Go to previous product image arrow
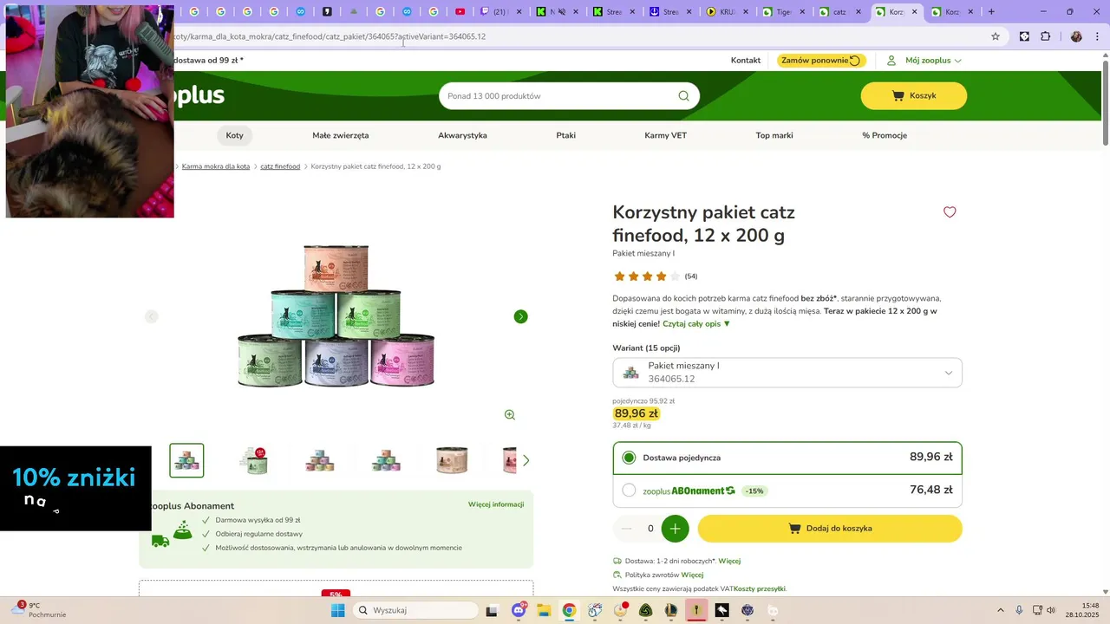The height and width of the screenshot is (624, 1110). [x=152, y=316]
